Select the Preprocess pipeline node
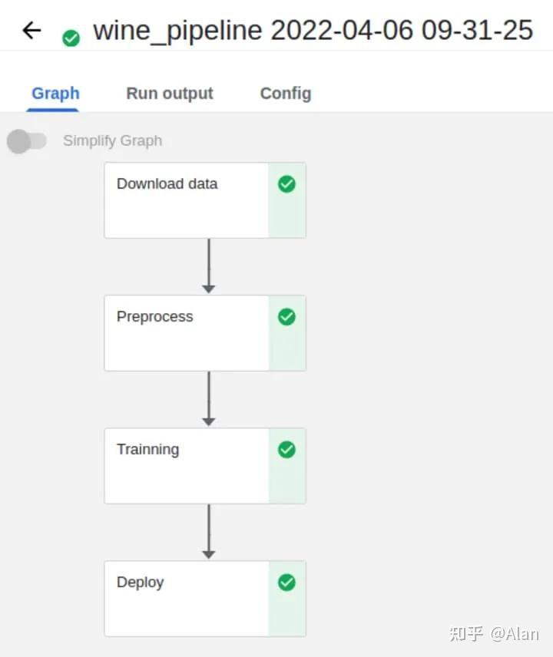The height and width of the screenshot is (657, 553). pos(184,332)
